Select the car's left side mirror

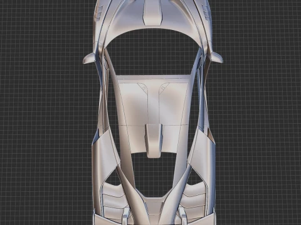click(x=89, y=58)
